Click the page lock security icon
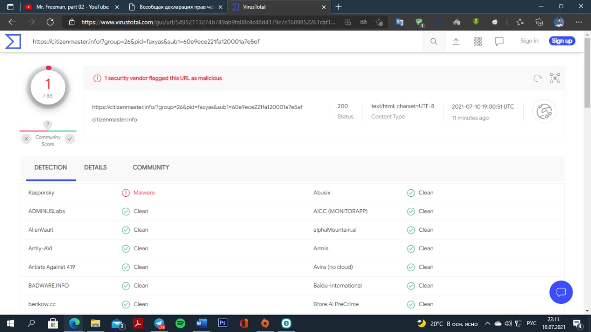The height and width of the screenshot is (332, 591). tap(72, 22)
